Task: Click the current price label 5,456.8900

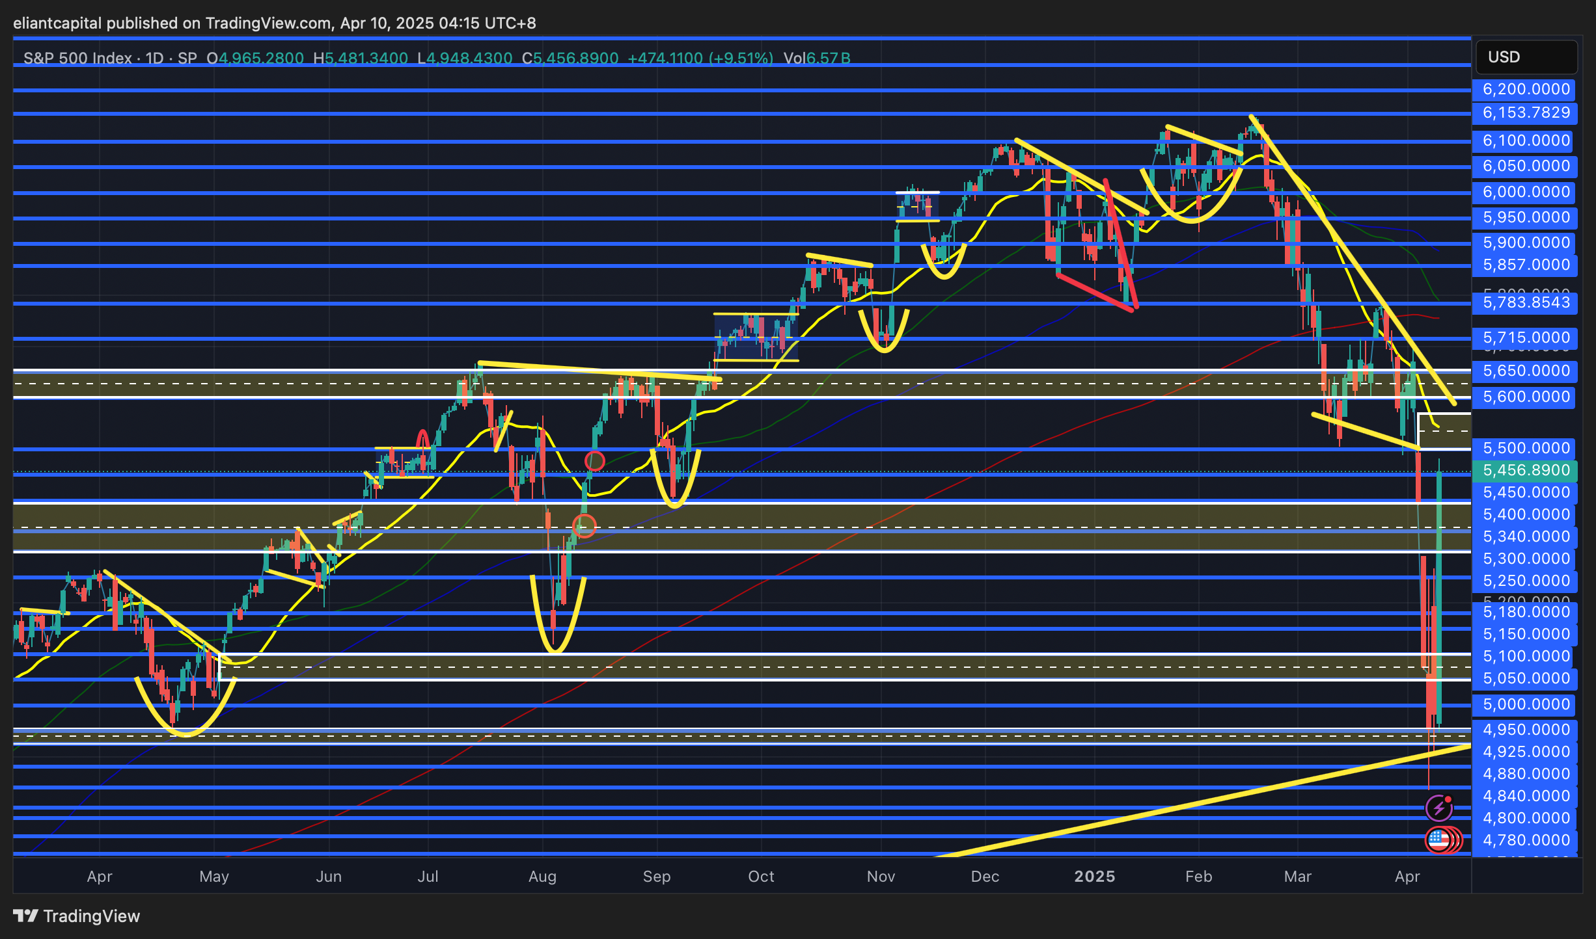Action: click(x=1525, y=470)
